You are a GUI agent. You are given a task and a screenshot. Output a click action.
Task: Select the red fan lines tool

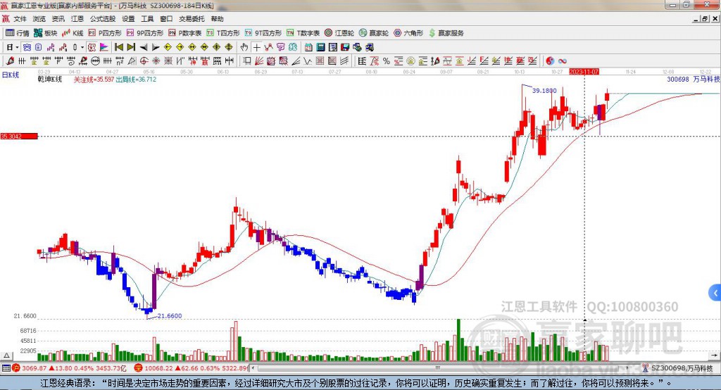(x=259, y=61)
